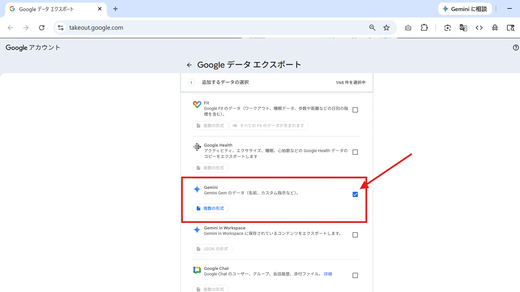This screenshot has height=292, width=520.
Task: Go back using arrow beside Google データ エクスポート
Action: pyautogui.click(x=189, y=65)
